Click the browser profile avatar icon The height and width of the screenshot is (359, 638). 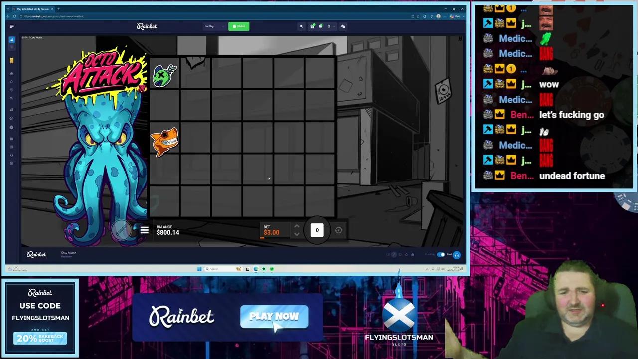coord(438,16)
